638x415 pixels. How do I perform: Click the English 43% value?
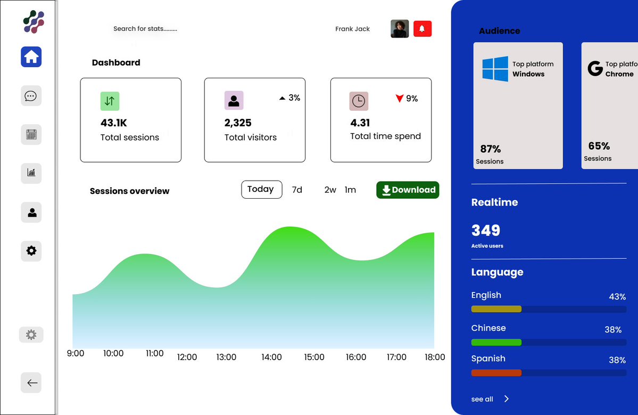617,297
